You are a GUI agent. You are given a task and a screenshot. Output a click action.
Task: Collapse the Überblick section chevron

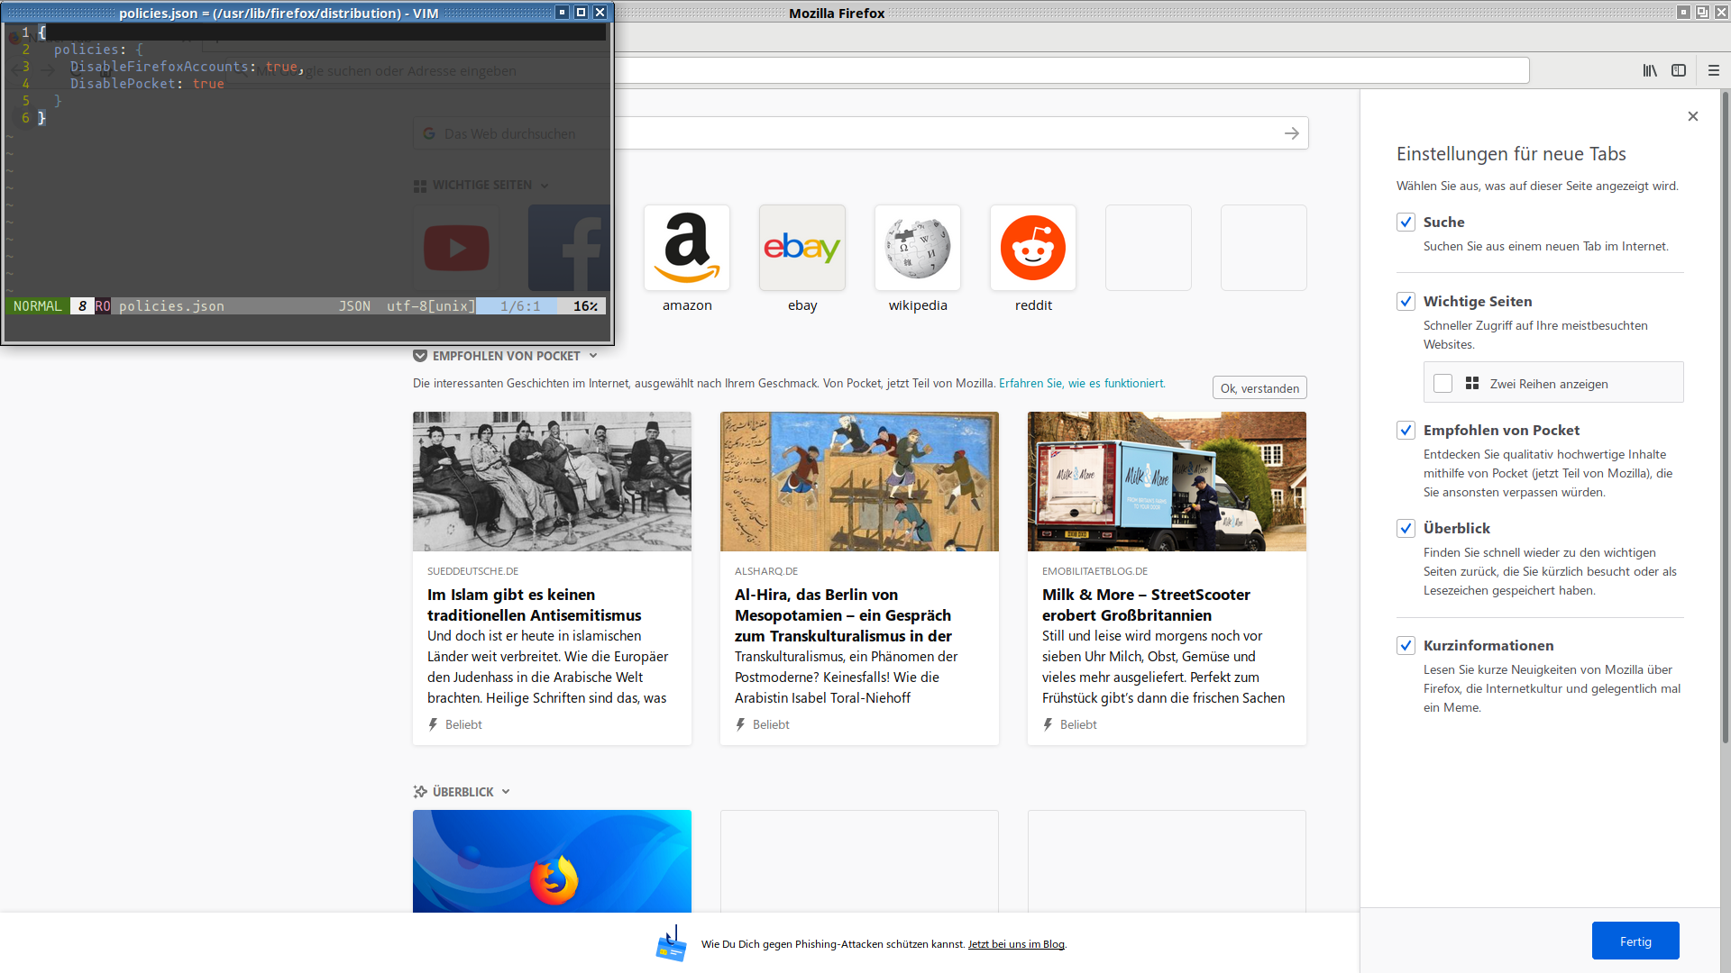[x=506, y=792]
